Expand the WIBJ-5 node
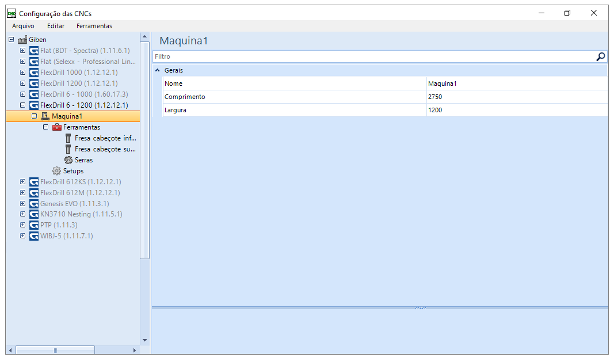This screenshot has height=361, width=614. [x=22, y=237]
